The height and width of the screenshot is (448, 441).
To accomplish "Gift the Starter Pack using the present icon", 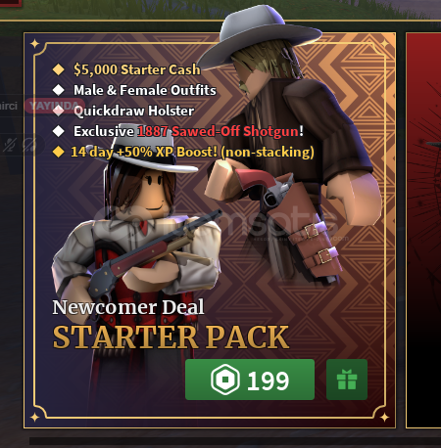I will (347, 380).
